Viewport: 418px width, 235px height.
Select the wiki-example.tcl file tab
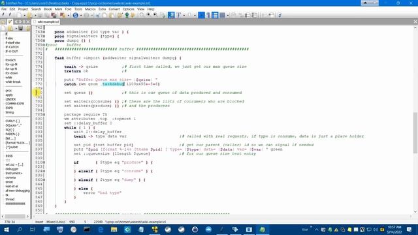pos(46,22)
